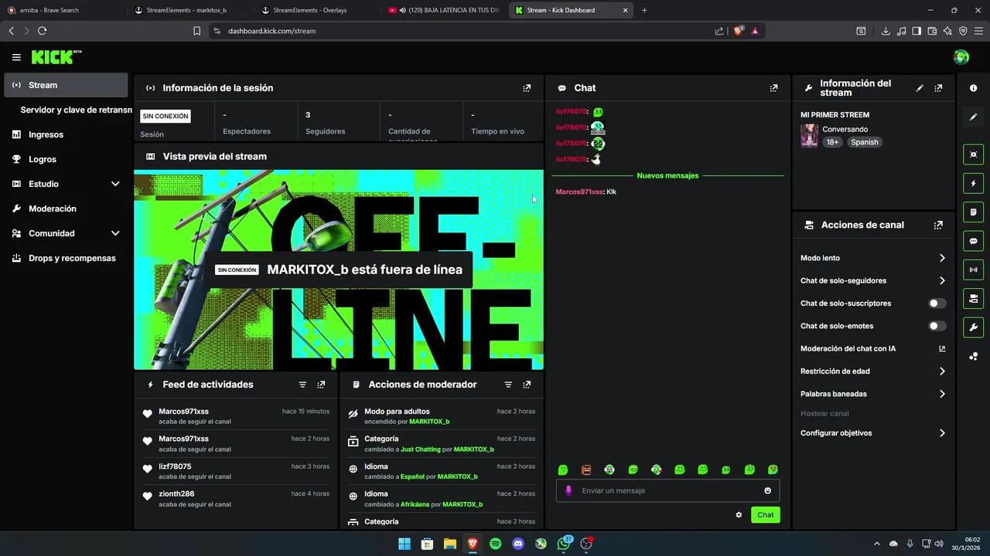The image size is (990, 556).
Task: Click the info icon in right sidebar
Action: 973,88
